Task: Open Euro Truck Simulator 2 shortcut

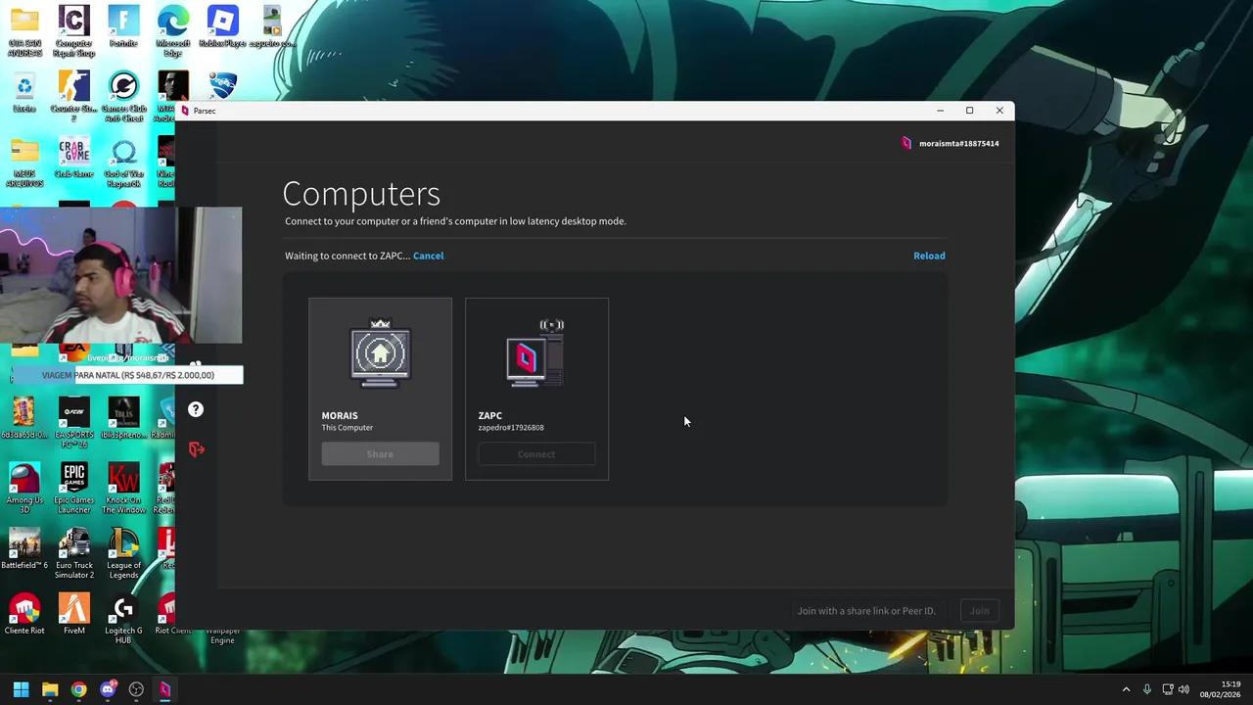Action: [x=74, y=554]
